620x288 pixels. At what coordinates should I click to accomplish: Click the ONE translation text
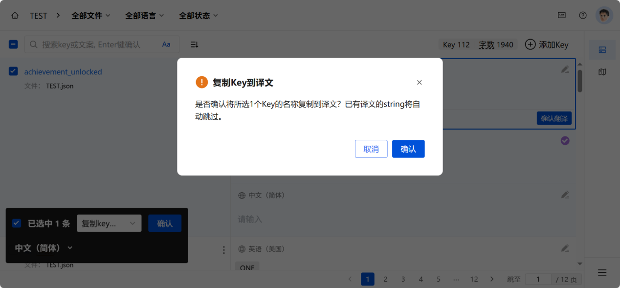tap(247, 267)
